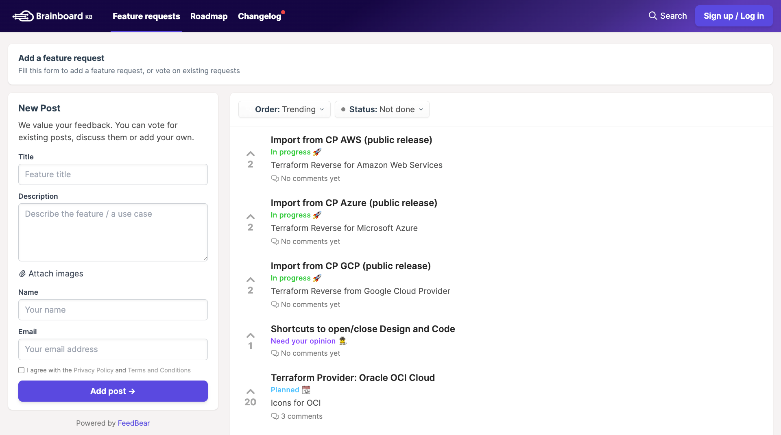Click the attach images paperclip icon
This screenshot has width=781, height=435.
pyautogui.click(x=22, y=274)
